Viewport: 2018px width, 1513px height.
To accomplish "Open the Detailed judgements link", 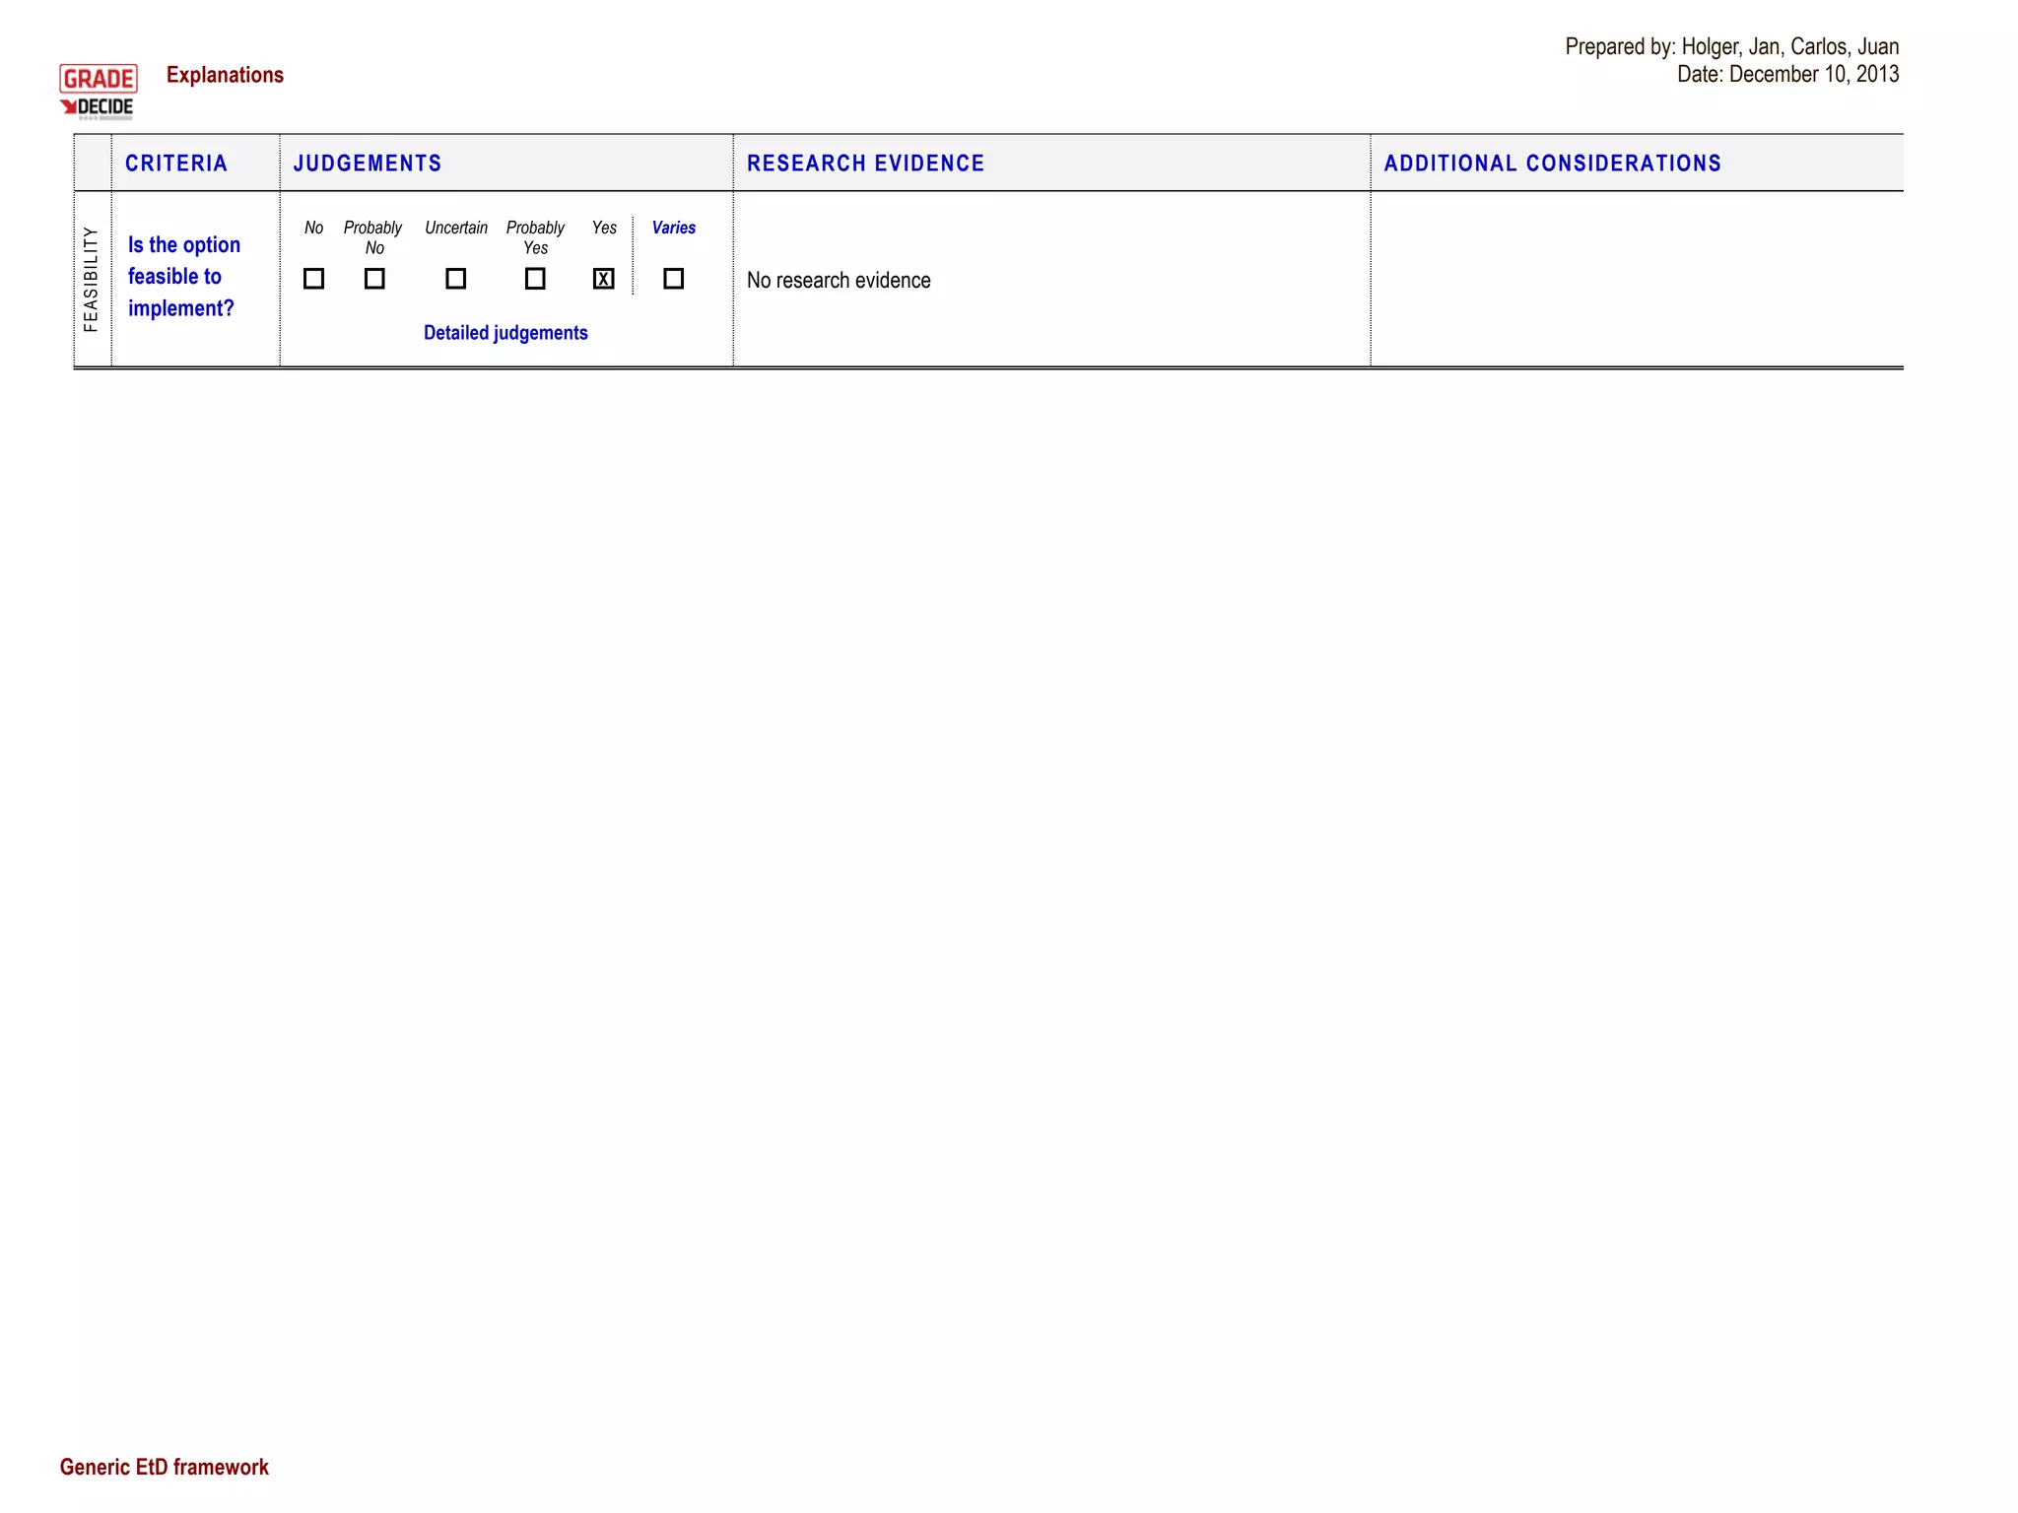I will tap(505, 333).
